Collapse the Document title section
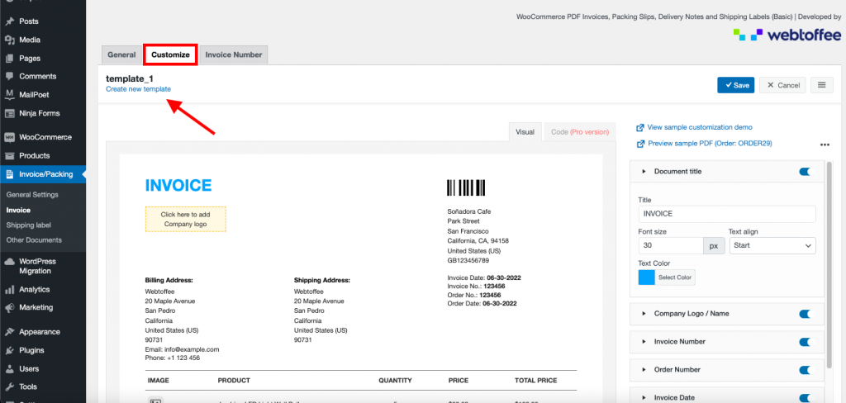The width and height of the screenshot is (846, 403). pos(644,172)
